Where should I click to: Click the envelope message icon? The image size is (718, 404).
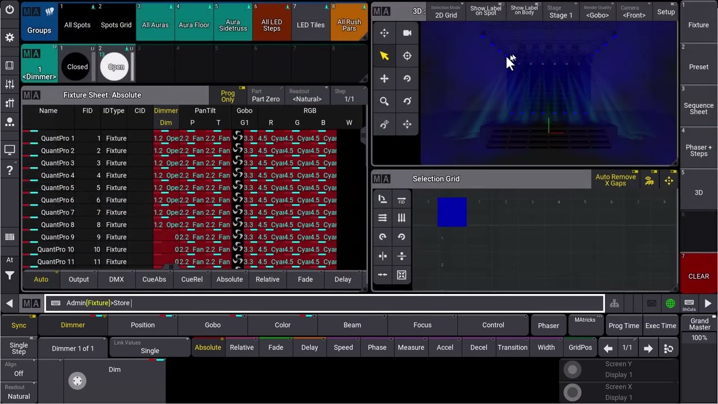click(x=652, y=304)
